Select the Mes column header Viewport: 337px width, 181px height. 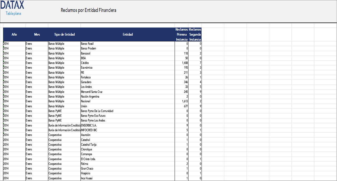point(37,34)
